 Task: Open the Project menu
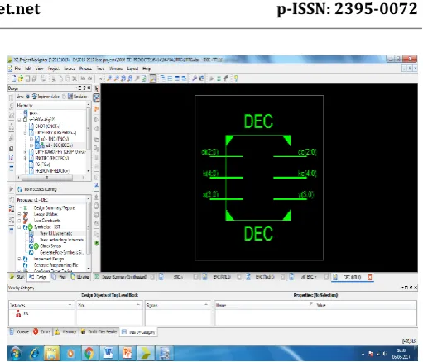[53, 69]
